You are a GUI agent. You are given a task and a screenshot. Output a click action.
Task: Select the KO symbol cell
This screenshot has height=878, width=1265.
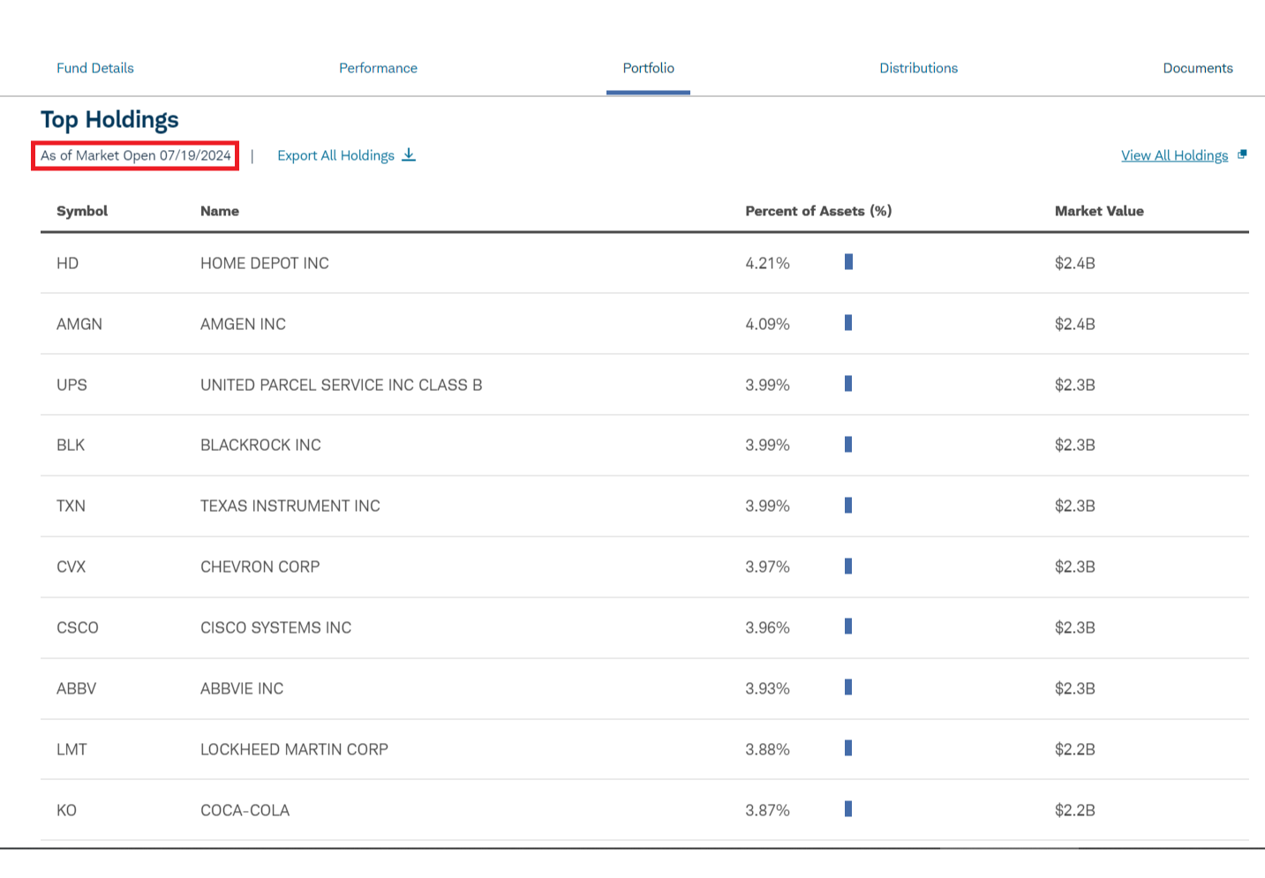(66, 810)
